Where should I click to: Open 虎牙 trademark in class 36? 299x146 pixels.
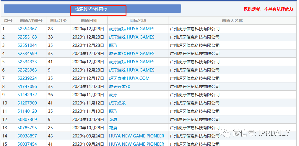113,95
